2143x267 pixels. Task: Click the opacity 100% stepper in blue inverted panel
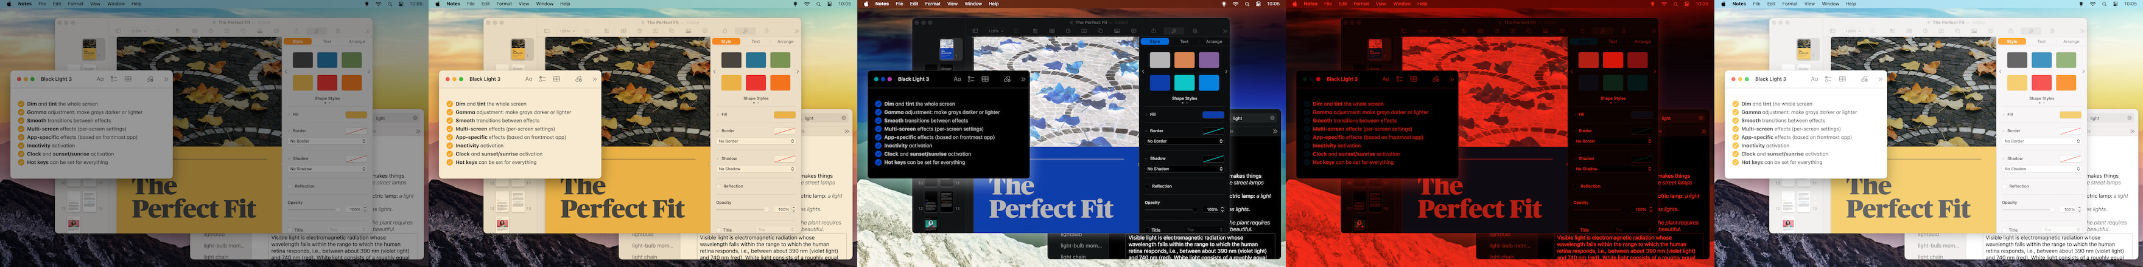[1222, 209]
